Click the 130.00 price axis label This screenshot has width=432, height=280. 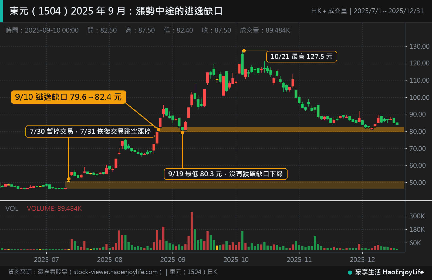point(419,46)
